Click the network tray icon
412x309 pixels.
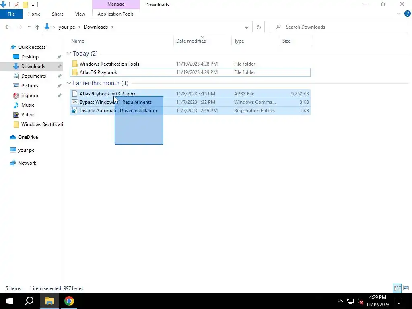point(350,301)
